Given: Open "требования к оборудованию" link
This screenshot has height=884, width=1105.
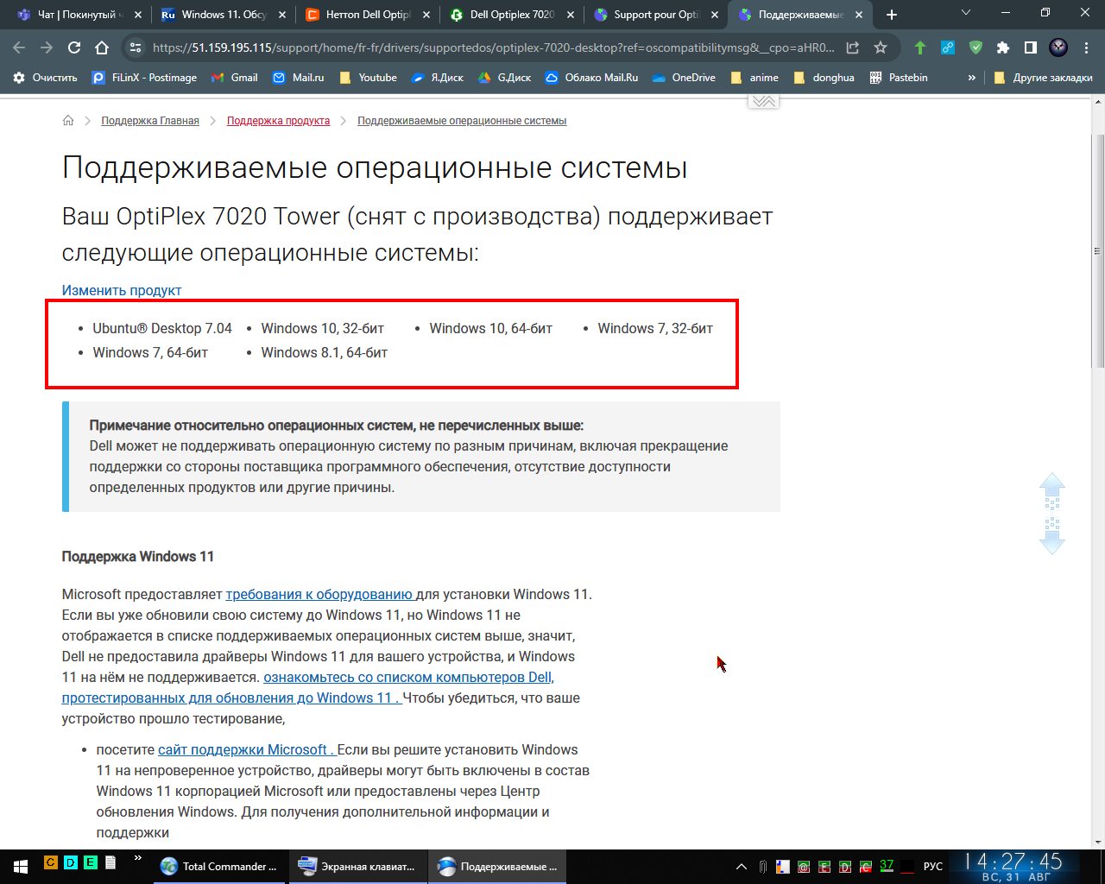Looking at the screenshot, I should [320, 594].
